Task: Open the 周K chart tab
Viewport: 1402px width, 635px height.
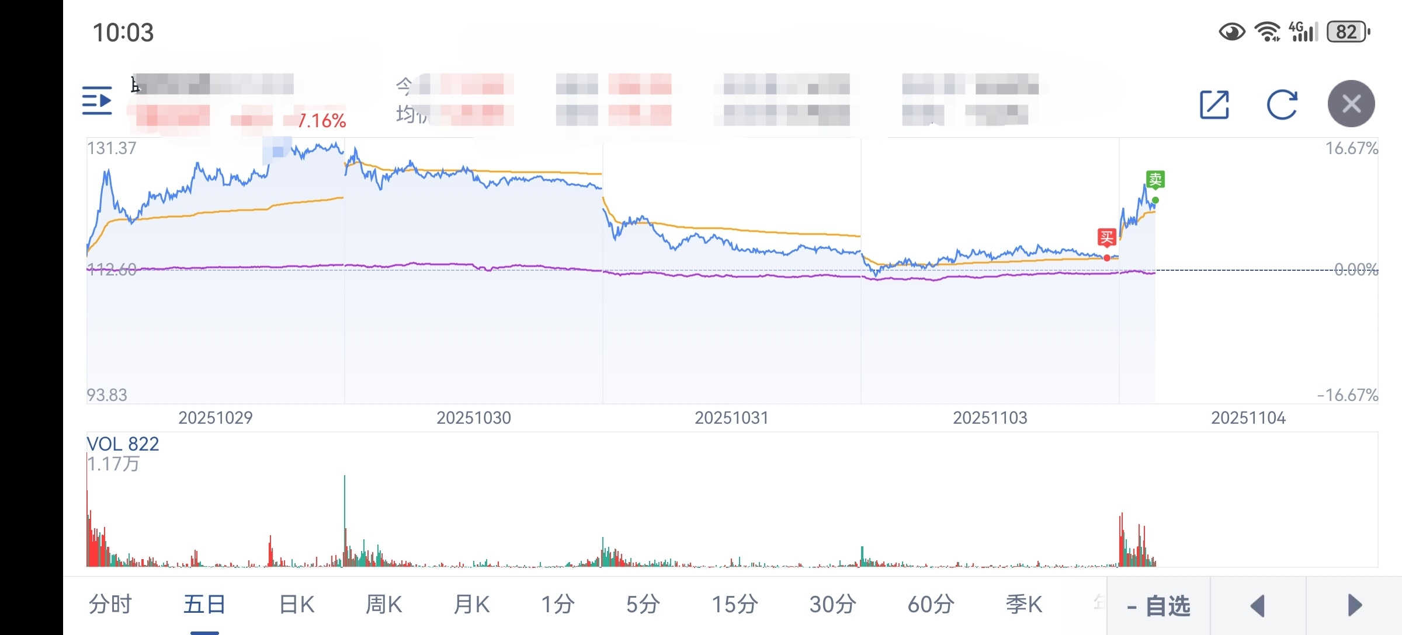Action: coord(384,604)
